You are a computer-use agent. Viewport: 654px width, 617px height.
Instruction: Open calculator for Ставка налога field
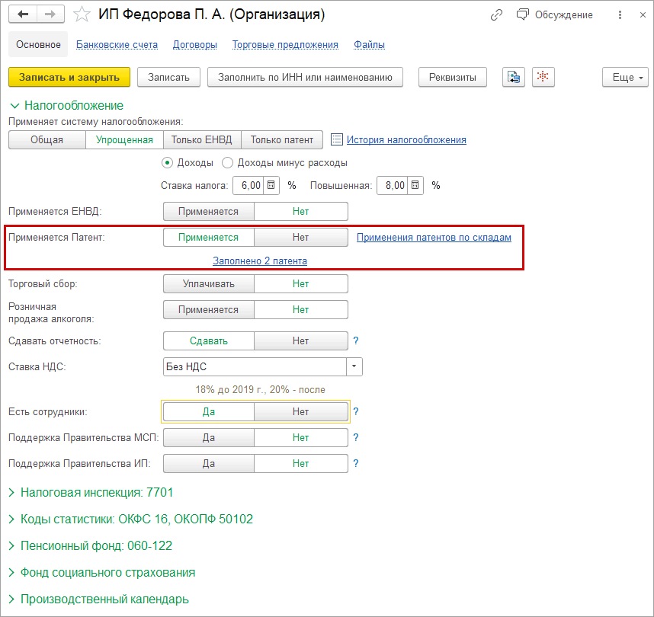[x=271, y=185]
